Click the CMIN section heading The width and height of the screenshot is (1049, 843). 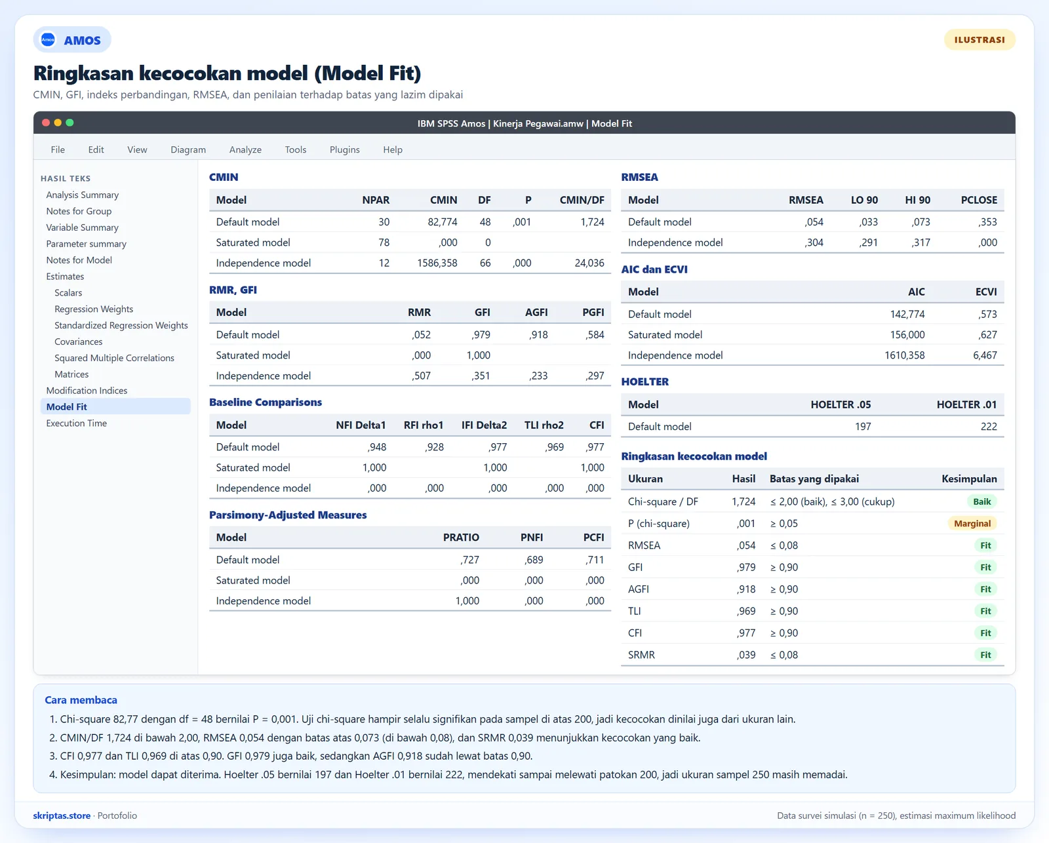[x=224, y=177]
